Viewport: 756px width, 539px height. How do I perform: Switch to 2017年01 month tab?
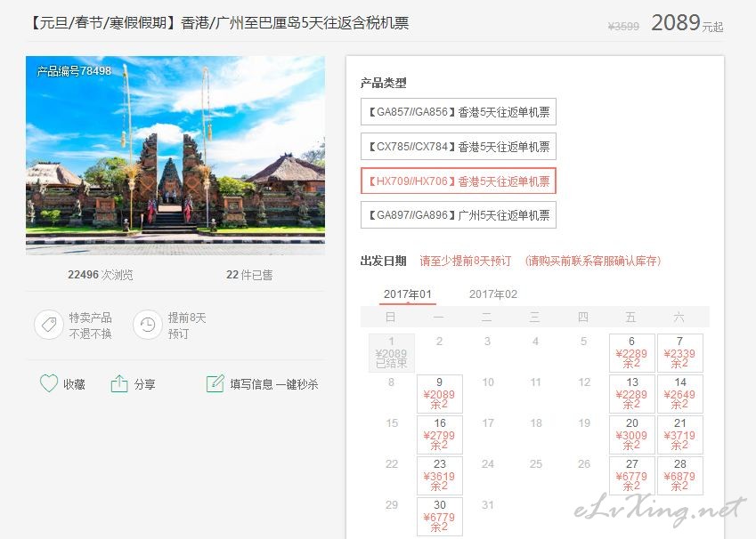click(x=408, y=294)
